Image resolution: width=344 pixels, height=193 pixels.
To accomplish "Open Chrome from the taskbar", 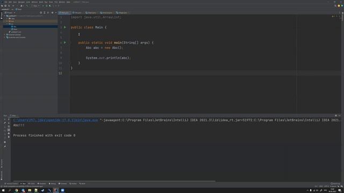I will (17, 190).
